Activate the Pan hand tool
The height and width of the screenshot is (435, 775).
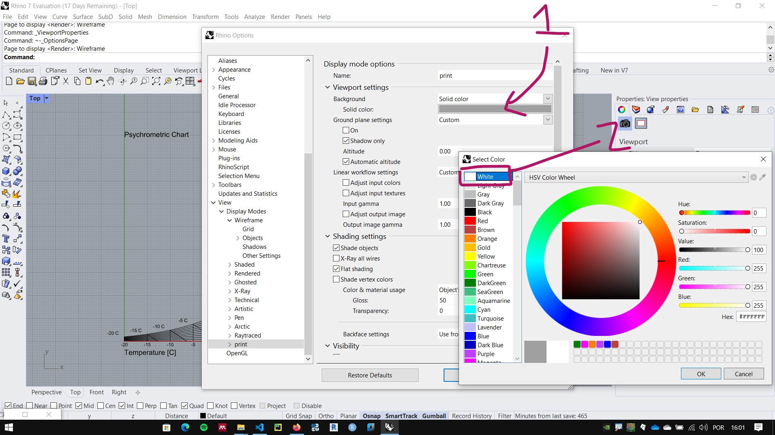111,81
